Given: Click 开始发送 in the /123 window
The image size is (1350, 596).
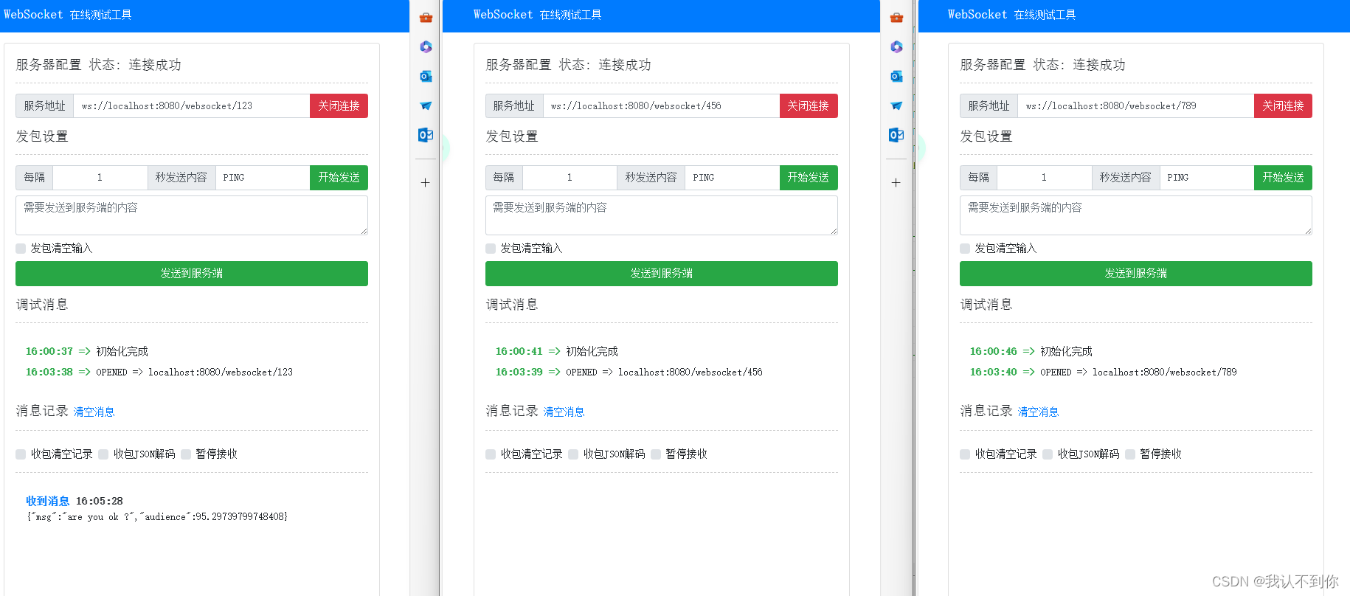Looking at the screenshot, I should pyautogui.click(x=339, y=177).
